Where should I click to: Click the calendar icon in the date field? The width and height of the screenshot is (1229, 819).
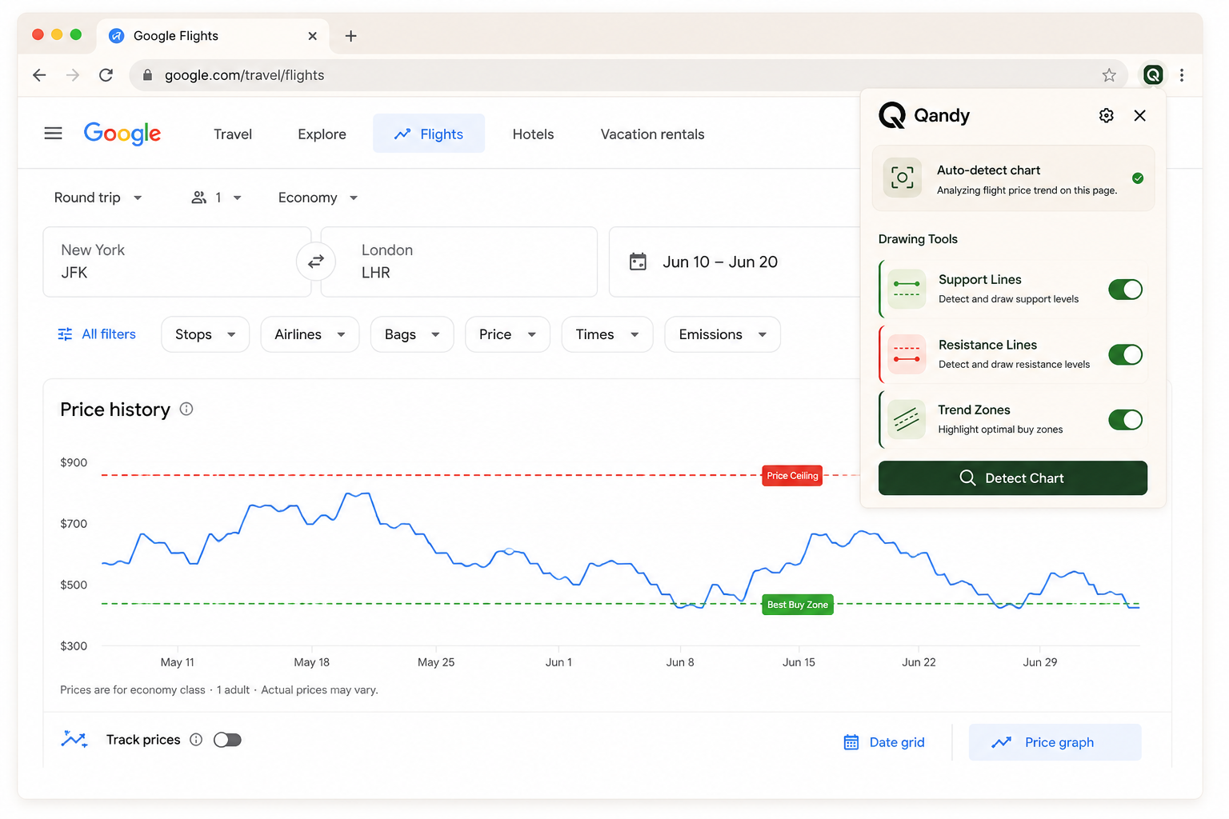[x=638, y=262]
